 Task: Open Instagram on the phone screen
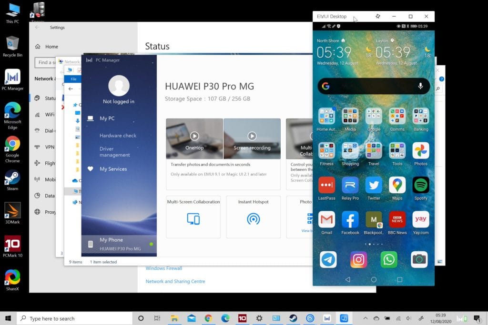(358, 259)
